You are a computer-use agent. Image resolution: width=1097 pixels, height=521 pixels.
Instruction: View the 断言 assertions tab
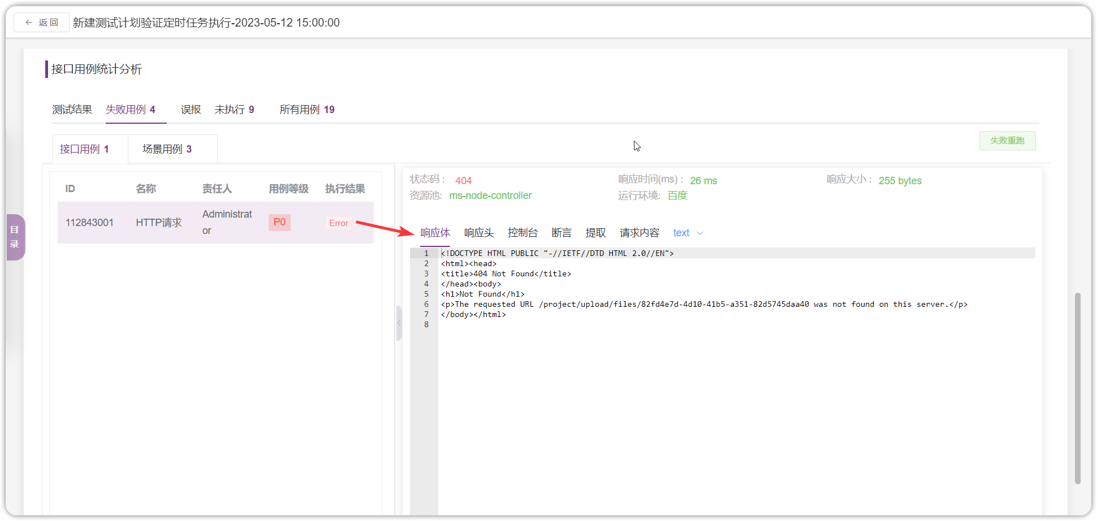pos(562,233)
